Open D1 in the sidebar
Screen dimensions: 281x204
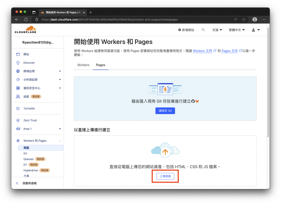[25, 165]
